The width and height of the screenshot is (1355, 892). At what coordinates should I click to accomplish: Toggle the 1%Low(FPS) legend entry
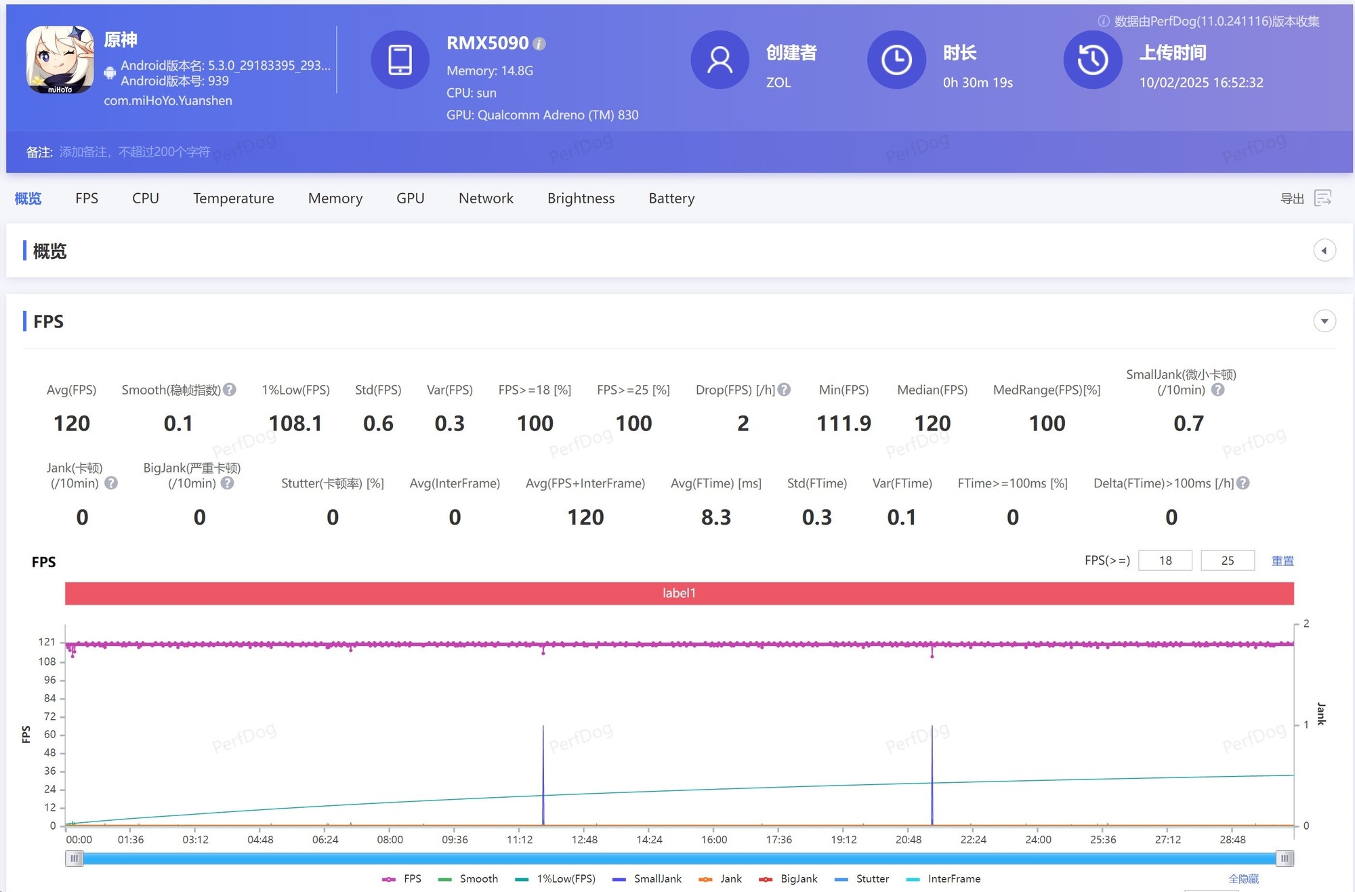(x=556, y=878)
